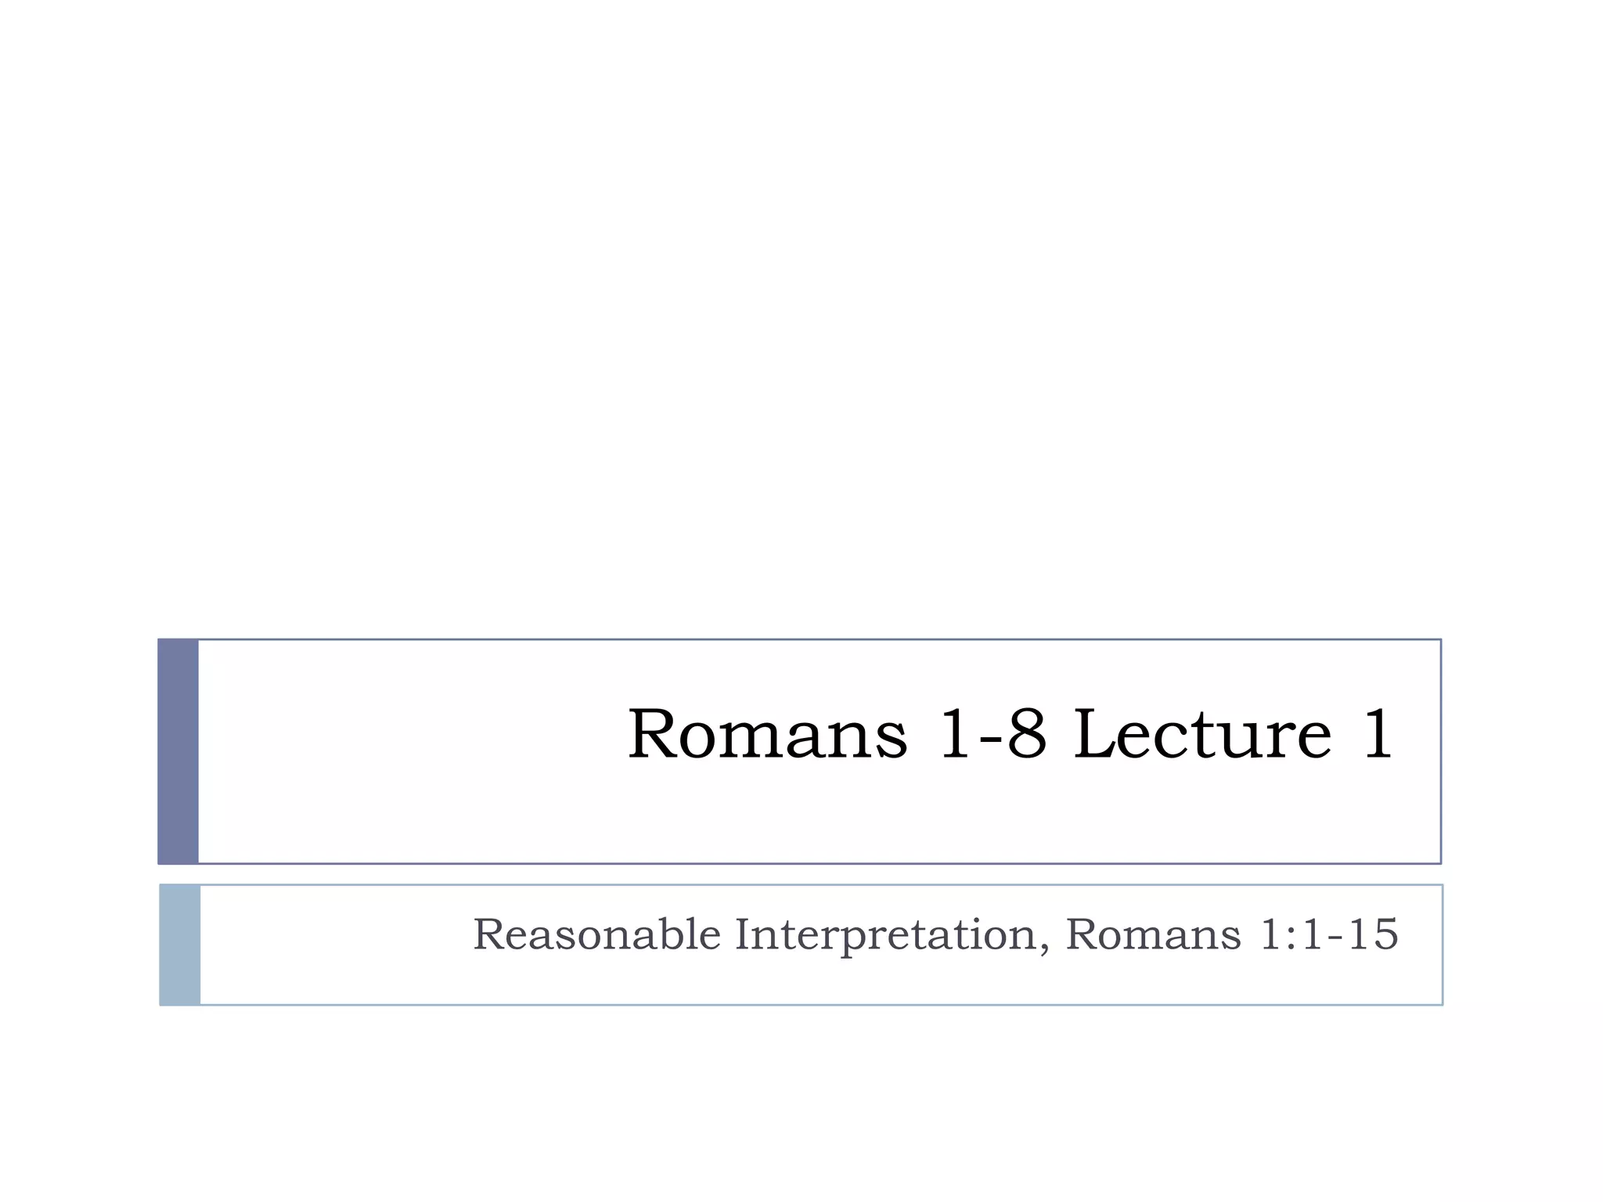Click the word "Lecture" in the title
The width and height of the screenshot is (1603, 1202).
point(1201,734)
